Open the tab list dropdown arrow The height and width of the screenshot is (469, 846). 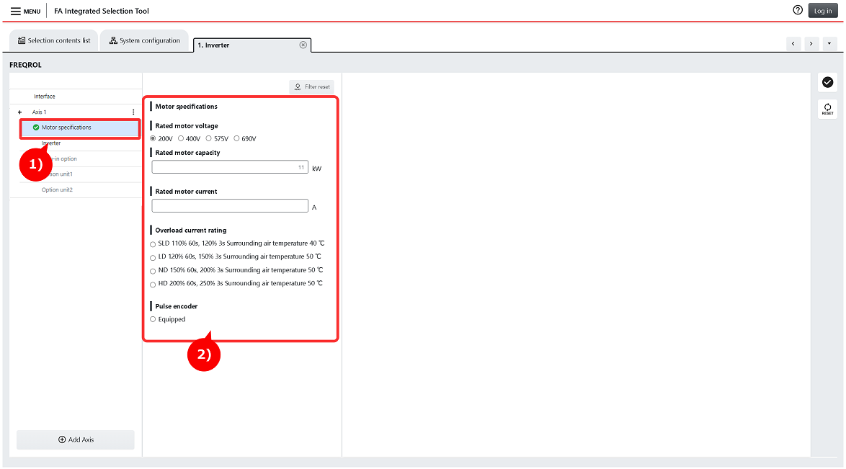click(x=829, y=44)
